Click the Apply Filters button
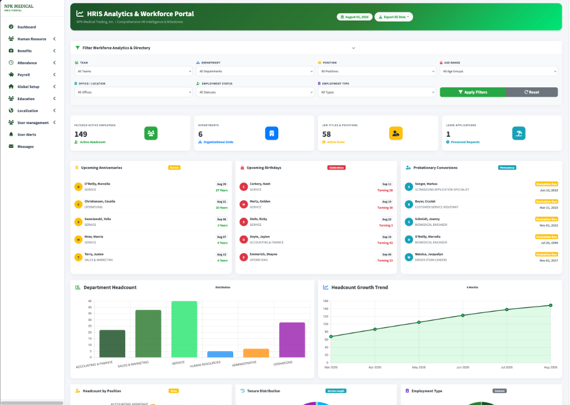570x405 pixels. coord(473,92)
